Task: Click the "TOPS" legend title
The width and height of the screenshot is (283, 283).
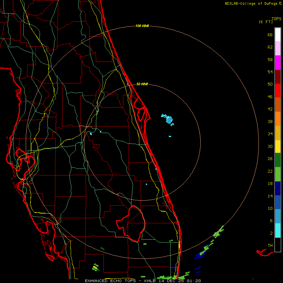Action: point(276,19)
